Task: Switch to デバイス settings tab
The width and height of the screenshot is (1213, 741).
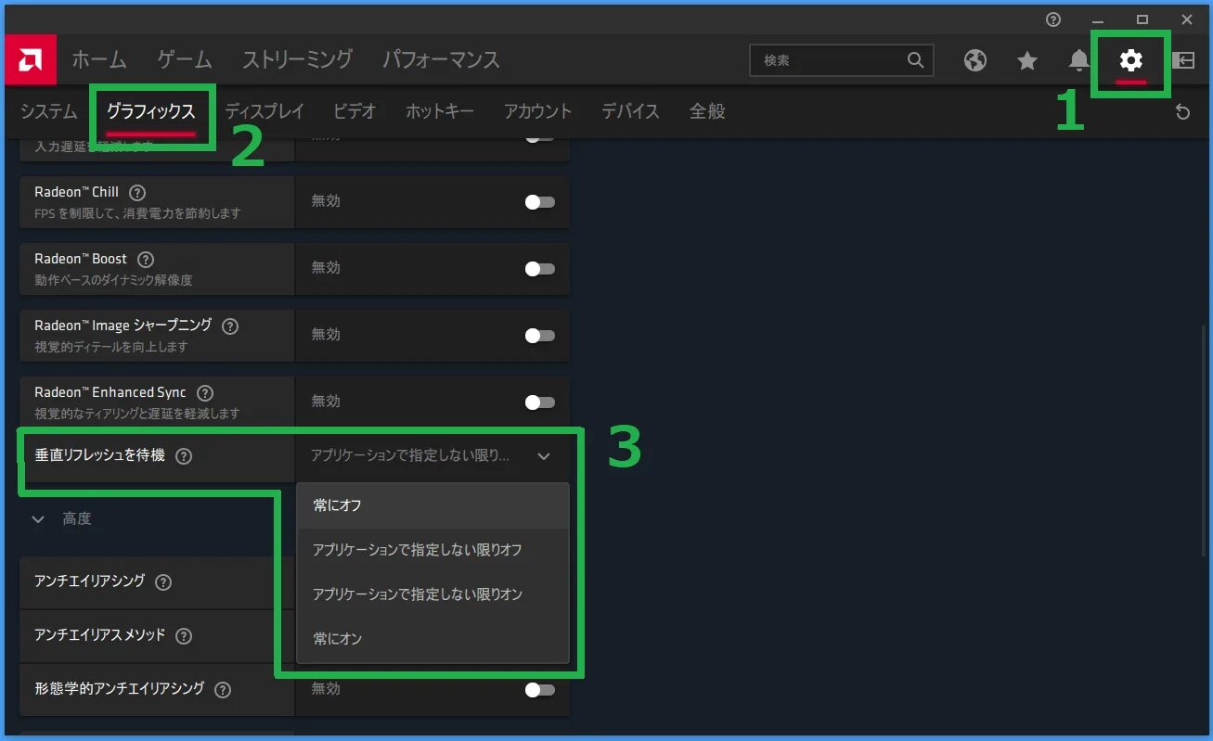Action: click(x=630, y=112)
